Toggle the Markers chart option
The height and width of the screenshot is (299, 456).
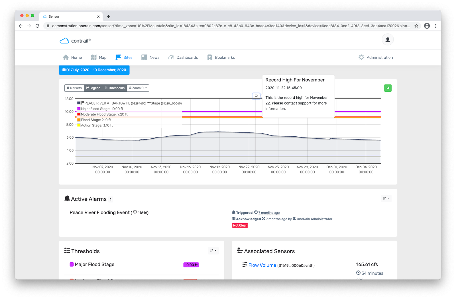click(x=74, y=88)
